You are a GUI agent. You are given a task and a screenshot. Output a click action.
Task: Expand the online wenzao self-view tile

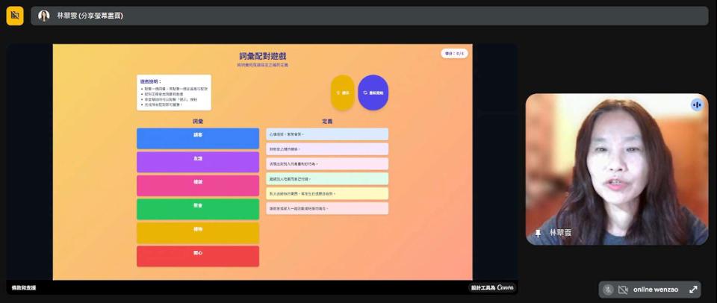(692, 290)
